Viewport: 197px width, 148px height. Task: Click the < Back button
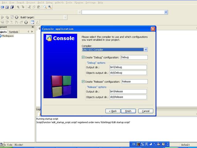pyautogui.click(x=113, y=111)
